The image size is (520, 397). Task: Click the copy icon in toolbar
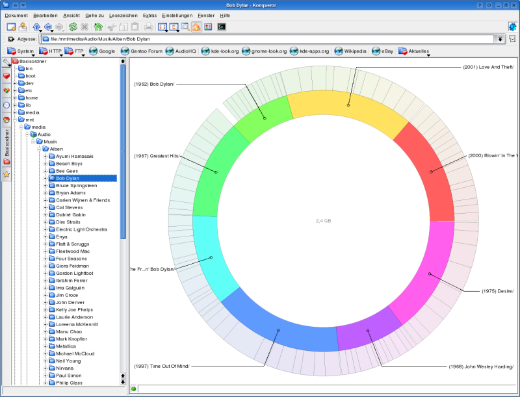[x=123, y=27]
